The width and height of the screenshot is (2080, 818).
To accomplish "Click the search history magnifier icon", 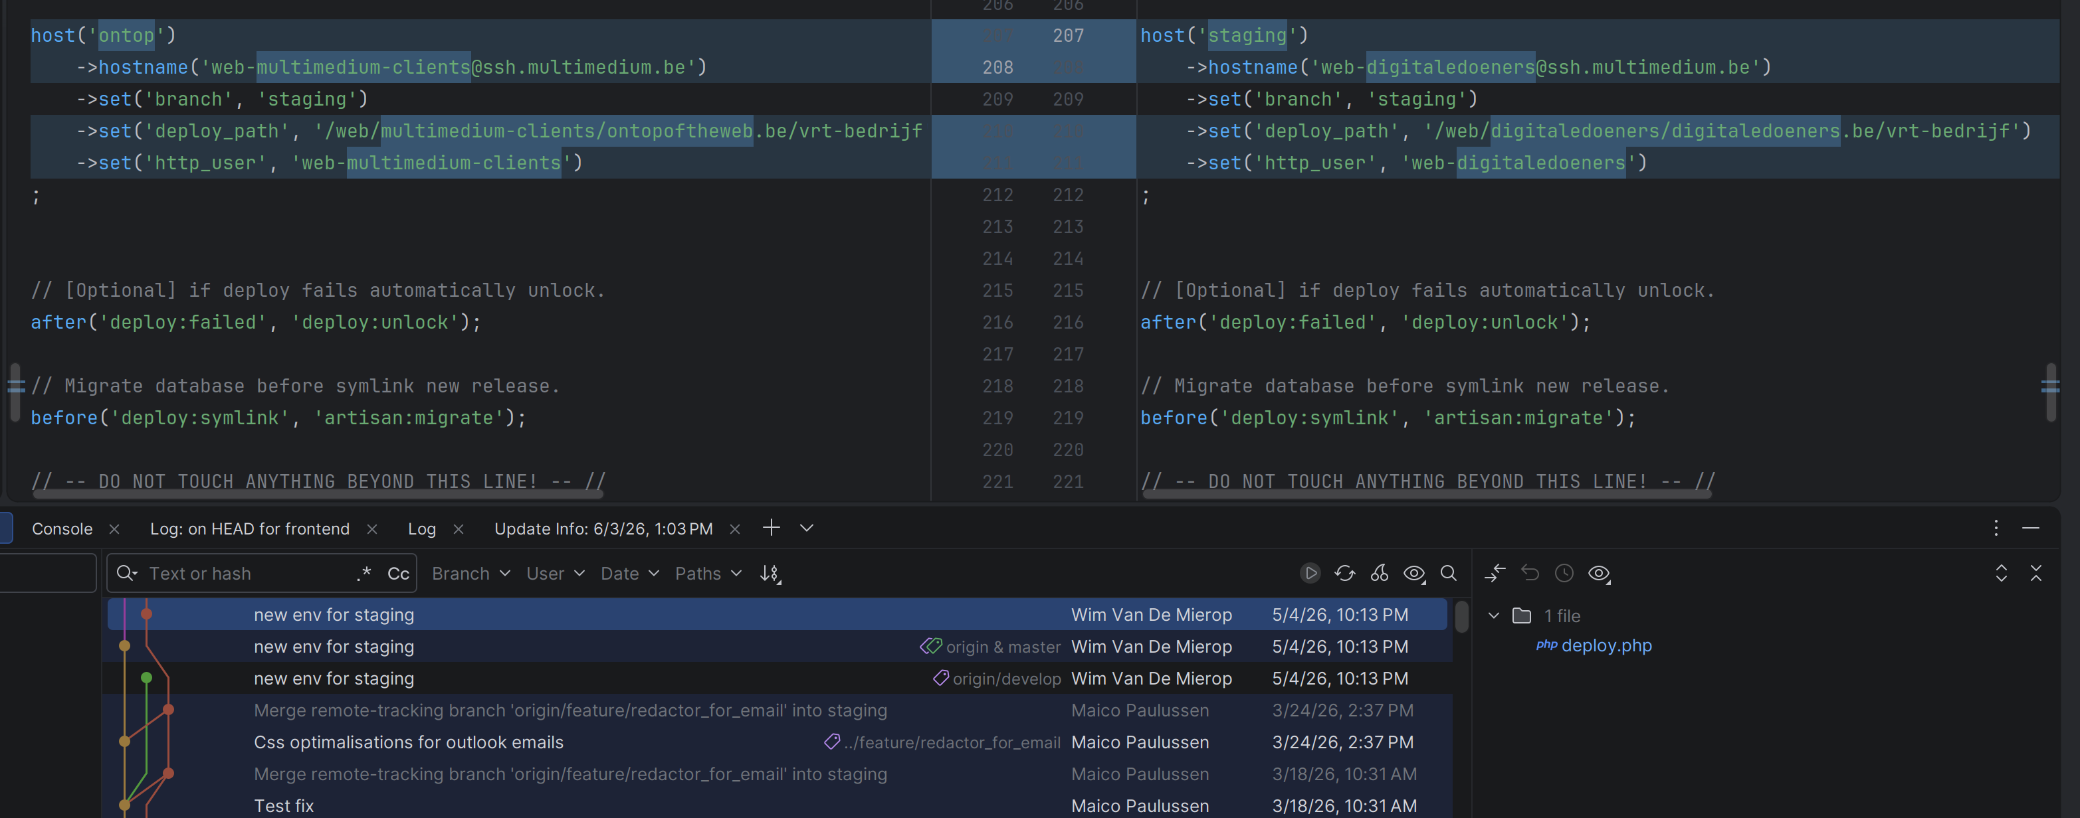I will [127, 573].
